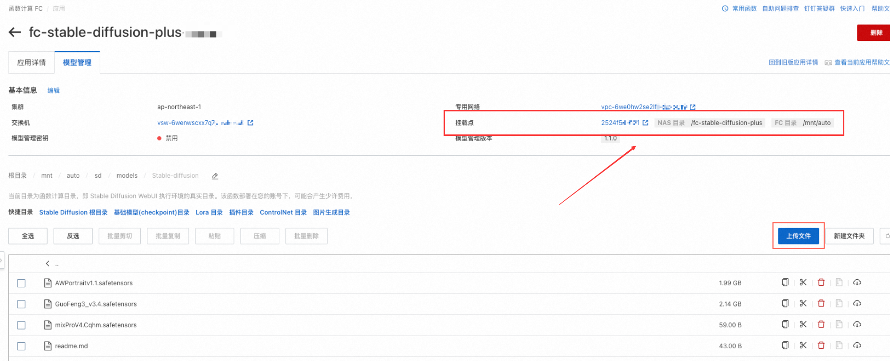Go back using the arrow beside fc-stable-diffusion-plus
890x361 pixels.
tap(15, 32)
